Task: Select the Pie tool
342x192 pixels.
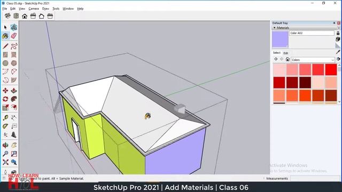Action: 14,80
